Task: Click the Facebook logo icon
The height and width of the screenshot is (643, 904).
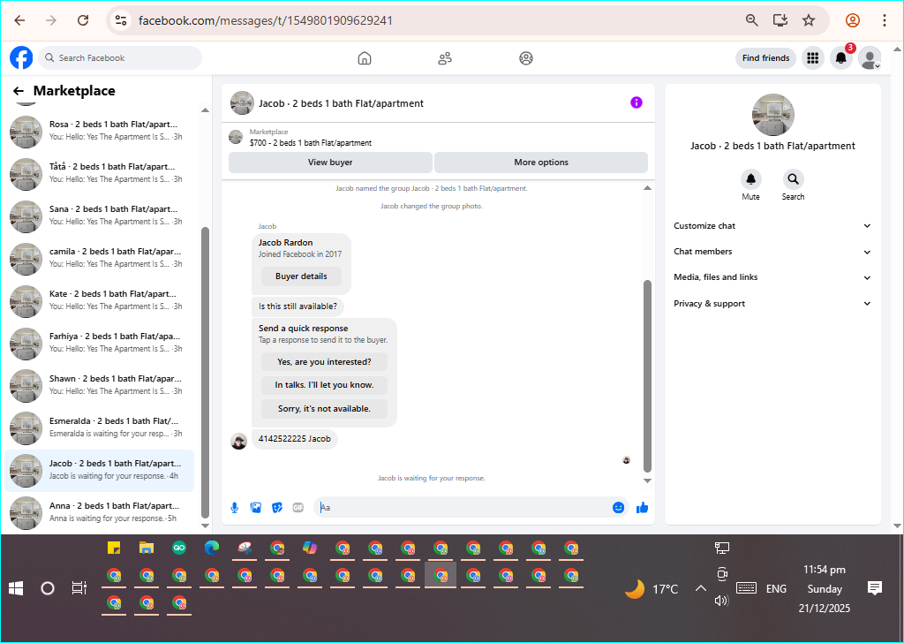Action: (21, 58)
